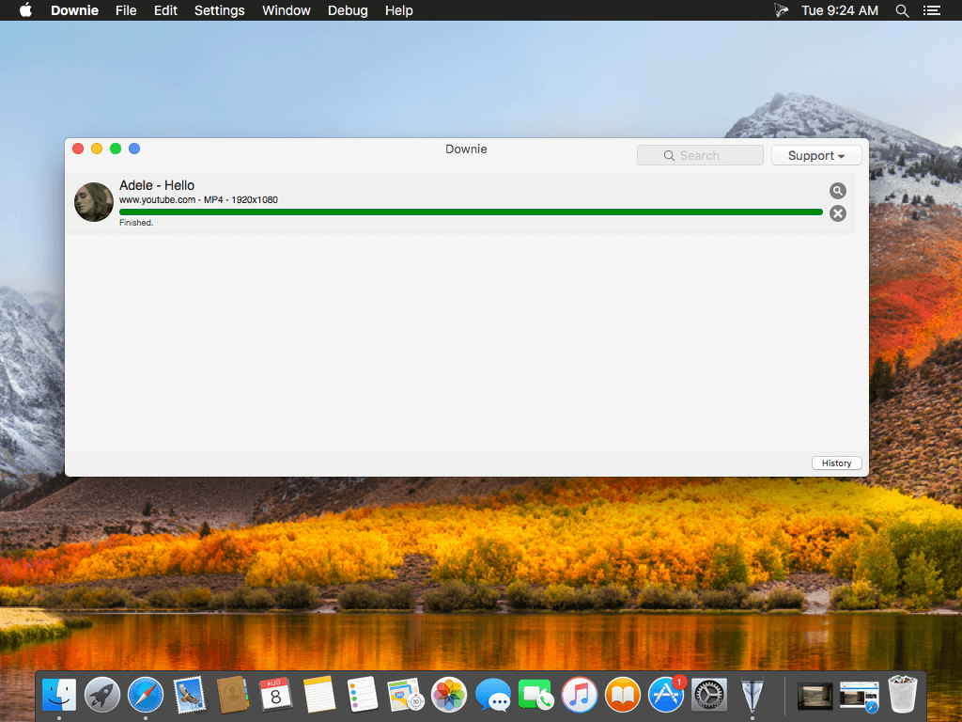Click the www.youtube.com - MP4 - 1920x1080 text
The image size is (962, 722).
tap(198, 199)
